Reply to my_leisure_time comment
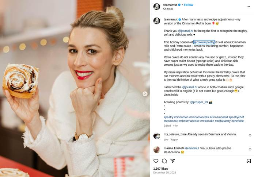The height and width of the screenshot is (177, 254). click(x=174, y=140)
